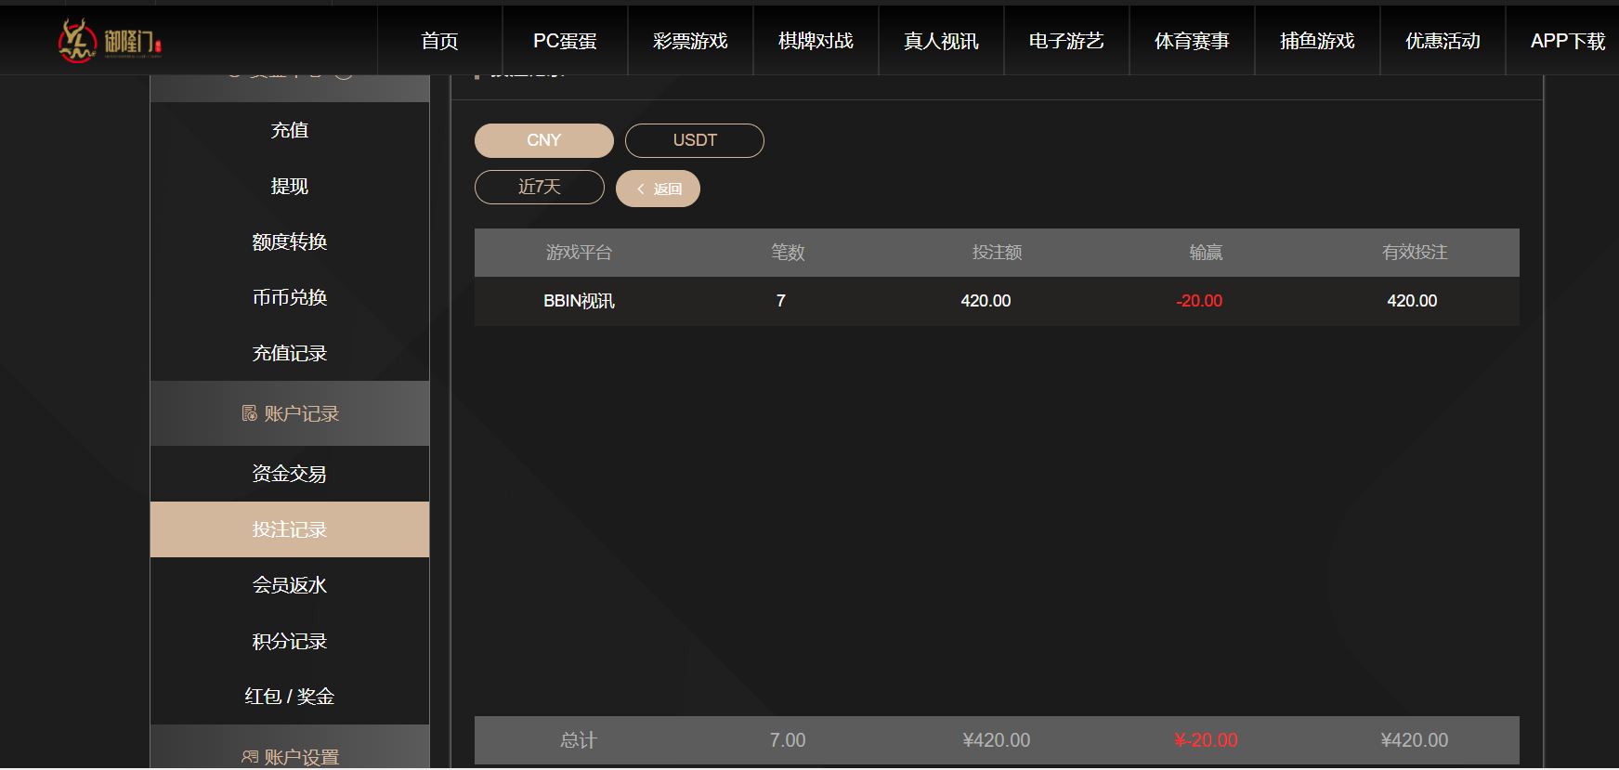1619x770 pixels.
Task: Open 体育赛事 menu item
Action: [x=1192, y=41]
